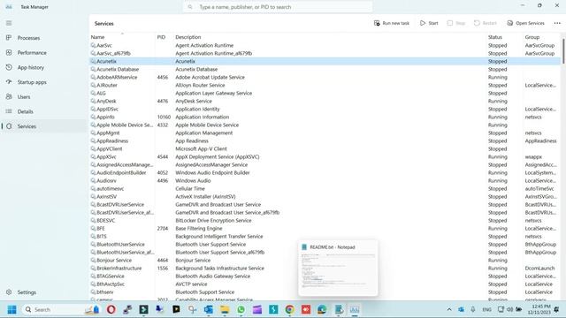Select the ALG service row

[325, 93]
